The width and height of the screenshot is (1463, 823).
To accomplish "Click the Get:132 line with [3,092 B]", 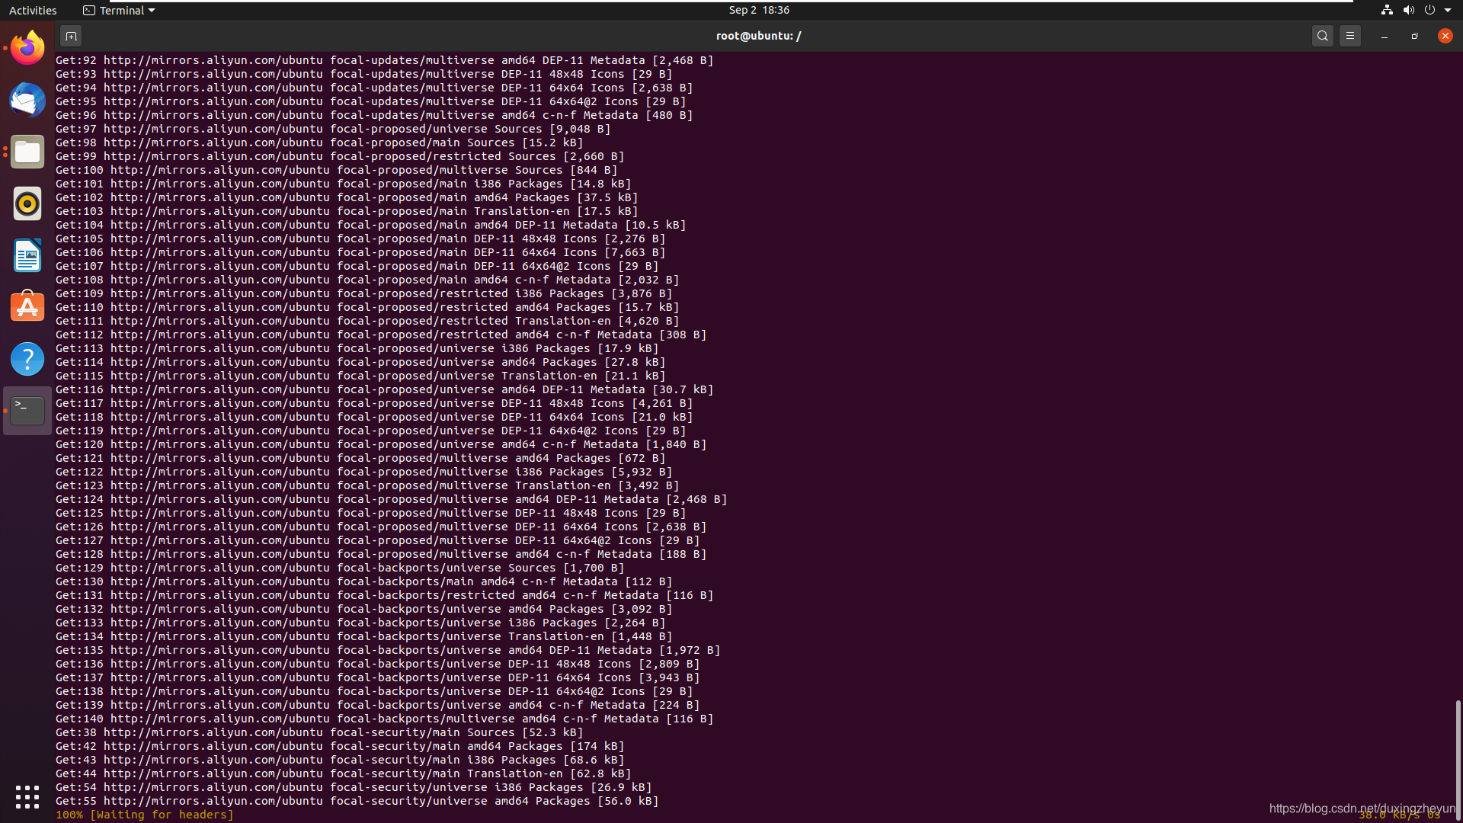I will point(363,609).
